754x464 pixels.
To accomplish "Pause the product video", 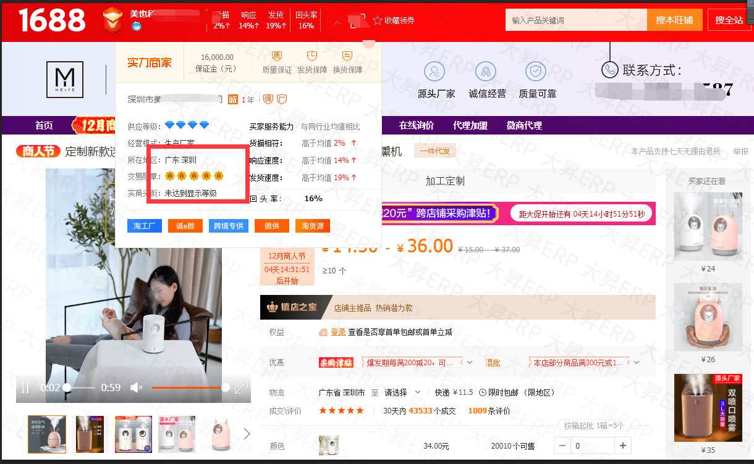I will [x=26, y=387].
